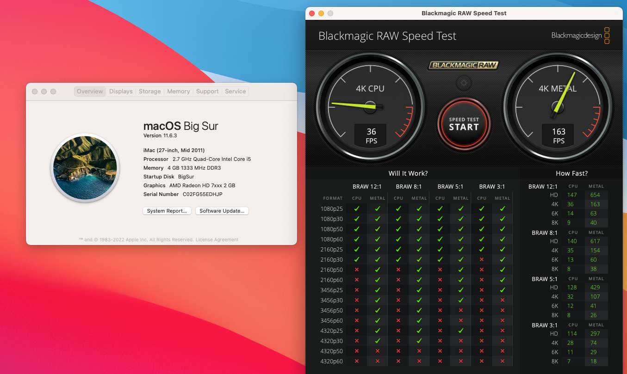Click the macOS Big Sur artwork icon
This screenshot has height=374, width=627.
[85, 169]
